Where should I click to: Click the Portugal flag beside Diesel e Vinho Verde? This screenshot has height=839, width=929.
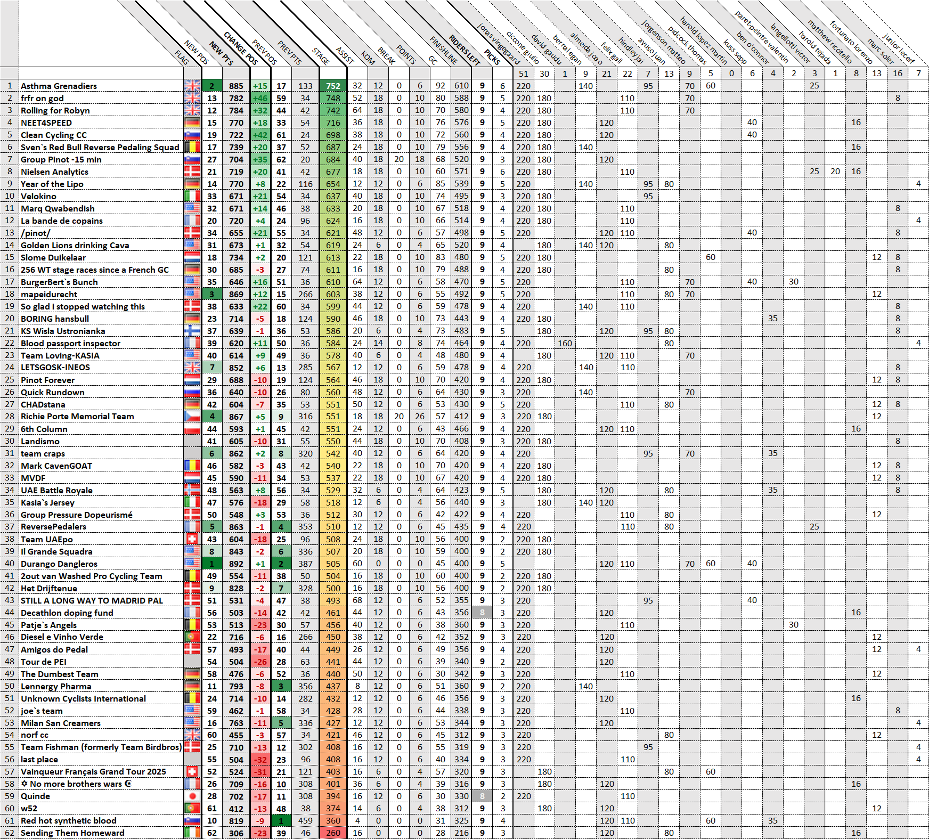[192, 637]
